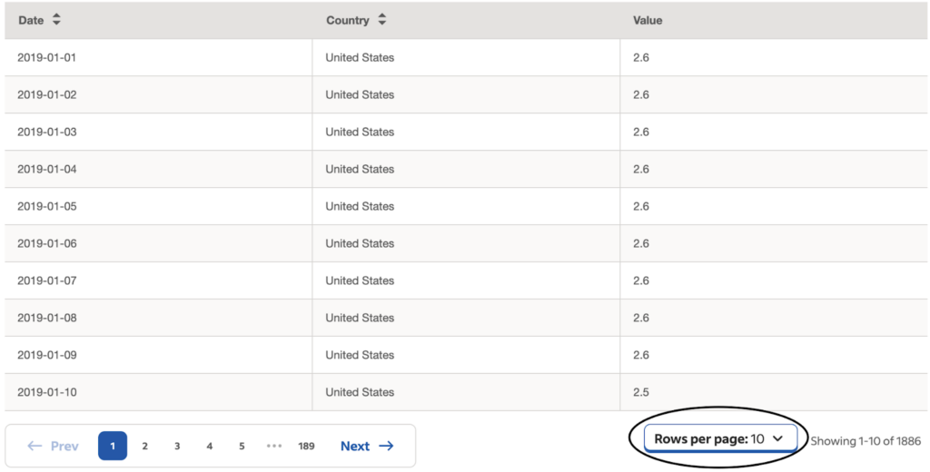The image size is (930, 472).
Task: Click the 2019-01-01 date cell
Action: tap(47, 57)
